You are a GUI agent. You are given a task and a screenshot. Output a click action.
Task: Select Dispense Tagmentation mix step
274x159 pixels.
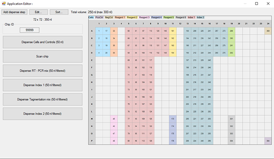(x=42, y=99)
